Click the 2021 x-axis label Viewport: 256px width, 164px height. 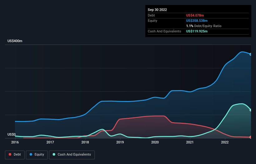[190, 142]
